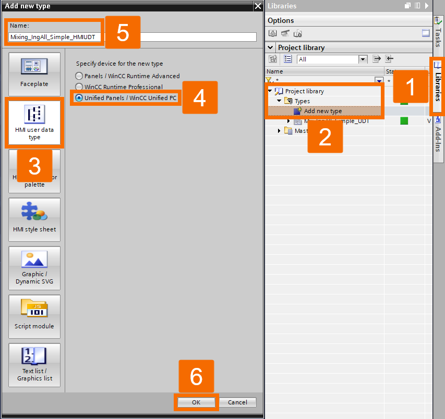
Task: Collapse the Project library pane chevron
Action: tap(270, 47)
